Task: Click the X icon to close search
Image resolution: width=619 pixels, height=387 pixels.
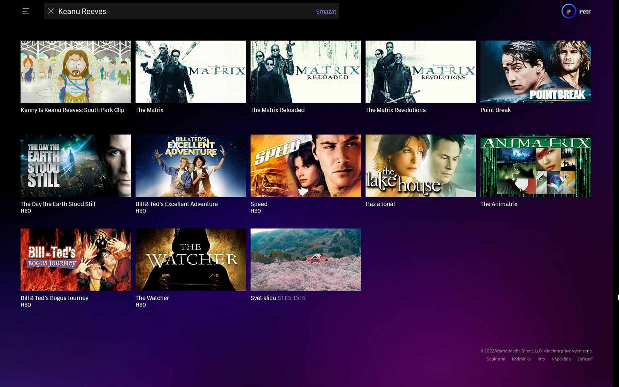Action: 51,11
